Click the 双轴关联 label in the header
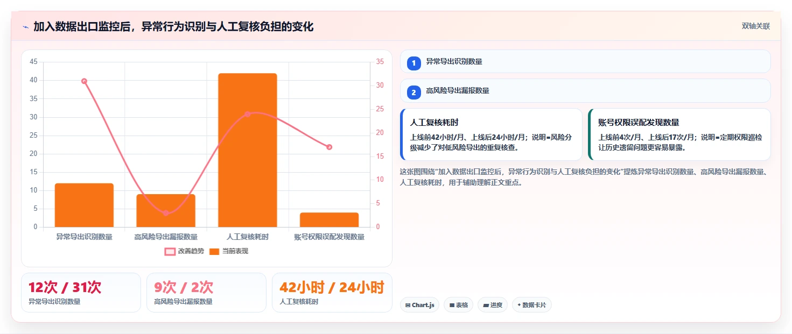Viewport: 792px width, 334px height. [756, 26]
